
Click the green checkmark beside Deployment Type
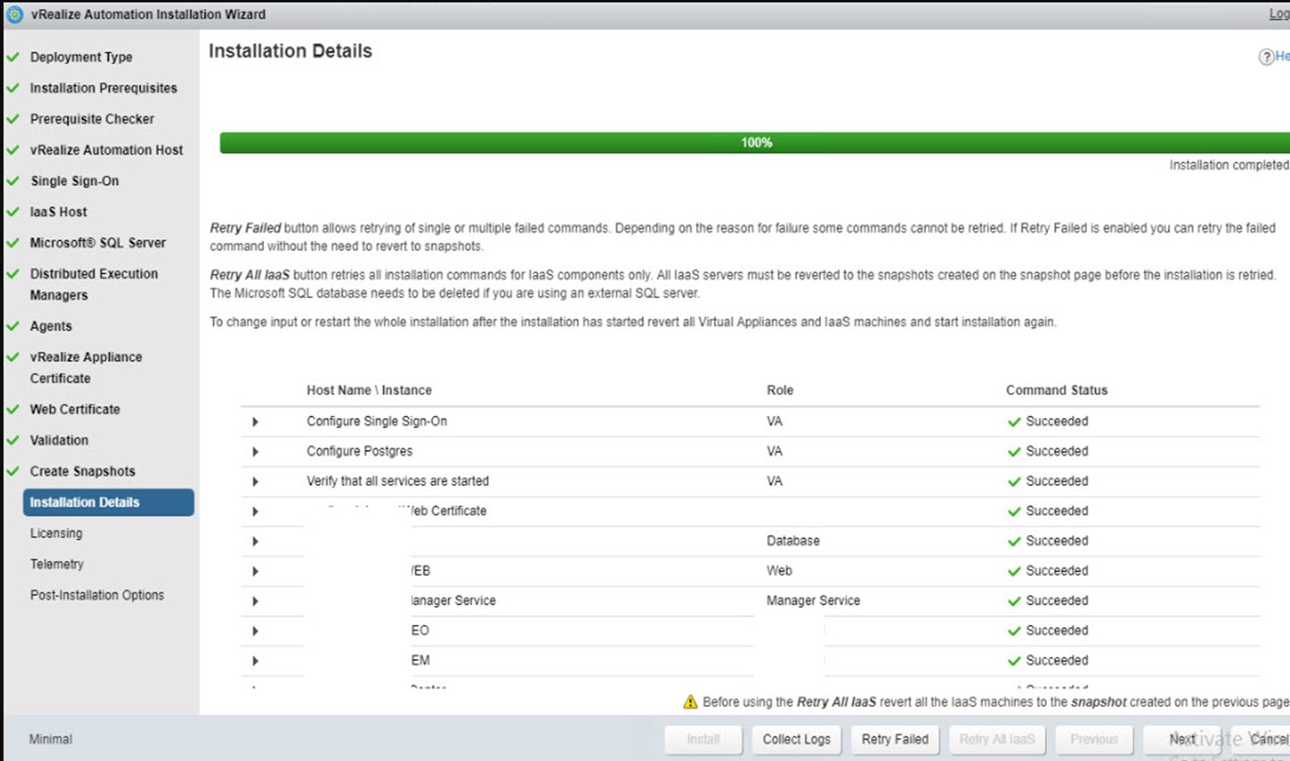click(x=12, y=57)
